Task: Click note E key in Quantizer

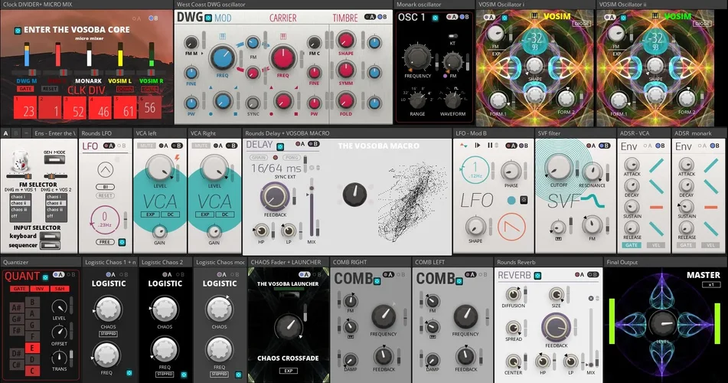Action: point(32,348)
